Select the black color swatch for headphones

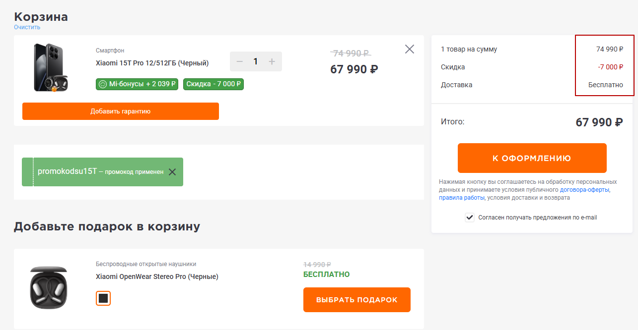103,298
